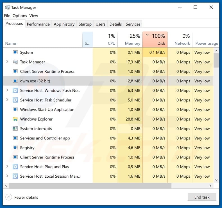This screenshot has height=208, width=222.
Task: Click the vertical scrollbar up arrow
Action: click(216, 51)
